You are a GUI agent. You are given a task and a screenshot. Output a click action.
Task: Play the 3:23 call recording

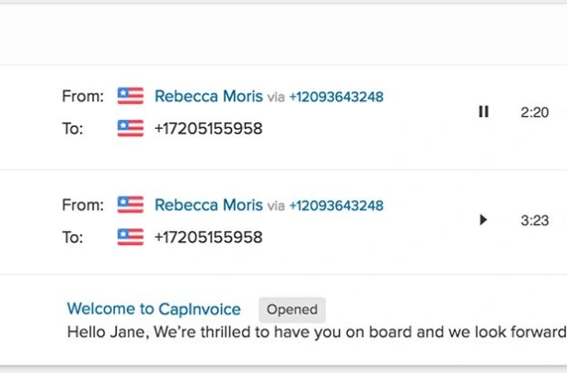(483, 219)
